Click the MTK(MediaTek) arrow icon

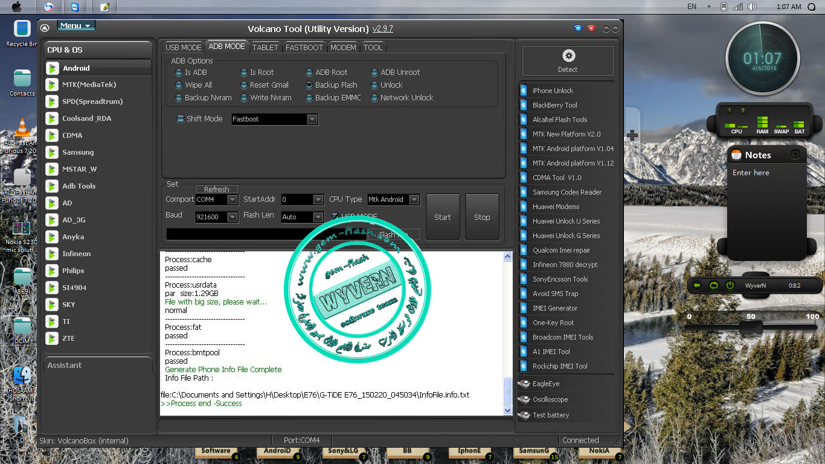[x=53, y=85]
